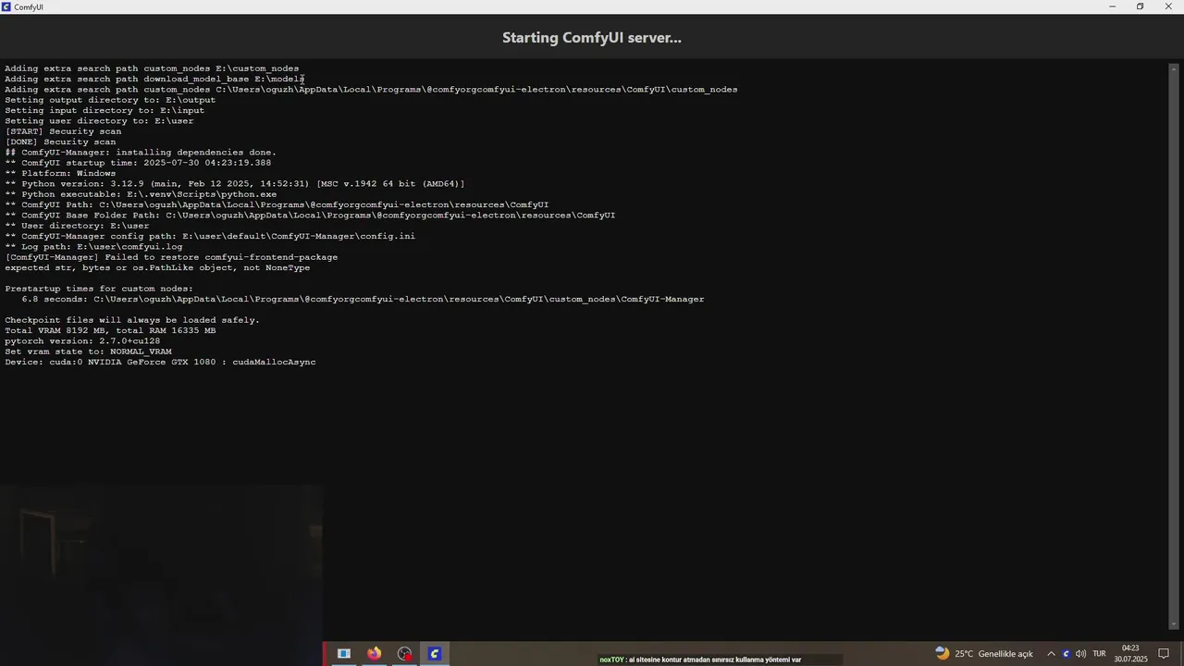The width and height of the screenshot is (1184, 666).
Task: Open the file explorer taskbar icon
Action: pos(343,653)
